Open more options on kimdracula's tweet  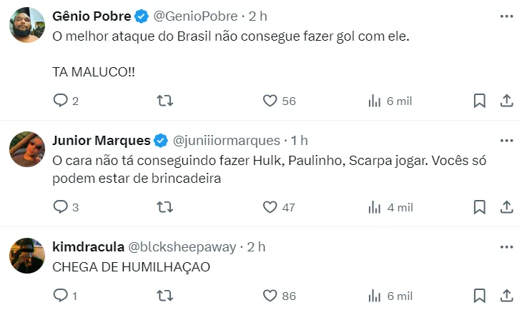(506, 246)
